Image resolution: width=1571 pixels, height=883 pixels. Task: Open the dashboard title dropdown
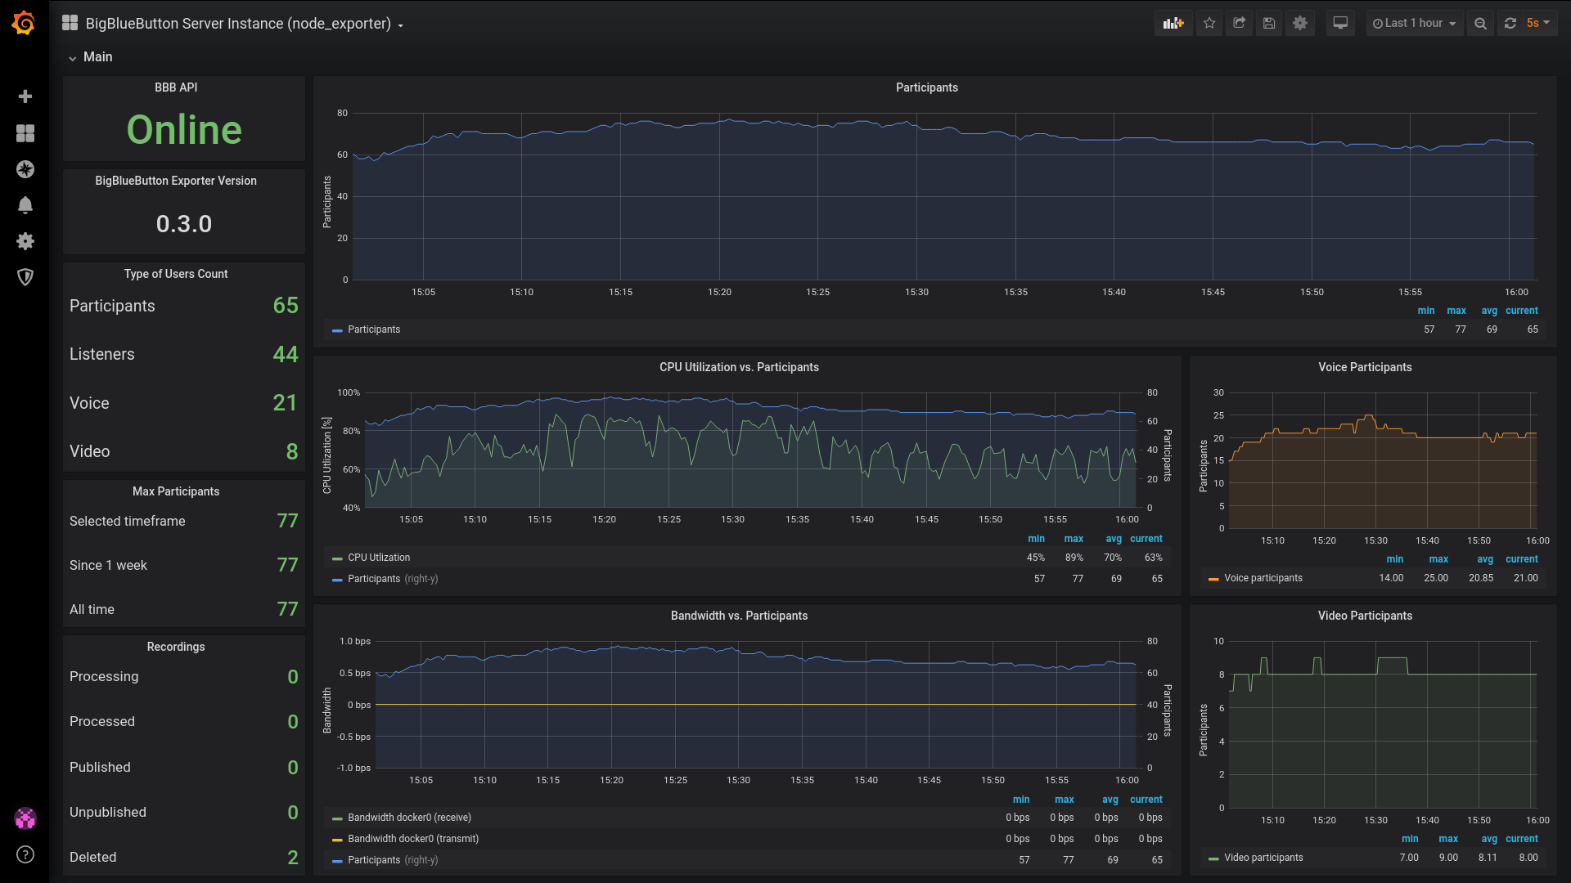tap(244, 24)
